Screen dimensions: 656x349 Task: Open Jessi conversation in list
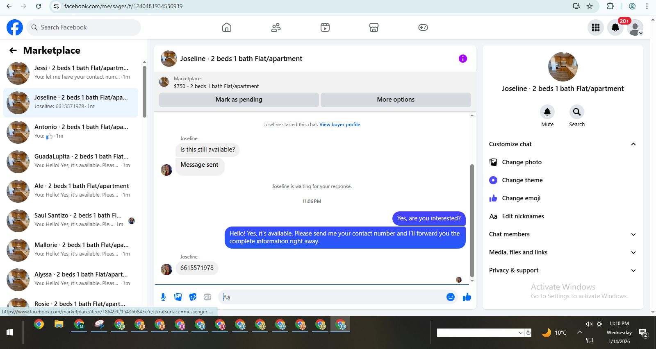point(71,73)
